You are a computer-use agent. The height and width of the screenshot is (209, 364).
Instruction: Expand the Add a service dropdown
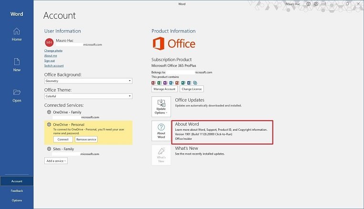[56, 161]
